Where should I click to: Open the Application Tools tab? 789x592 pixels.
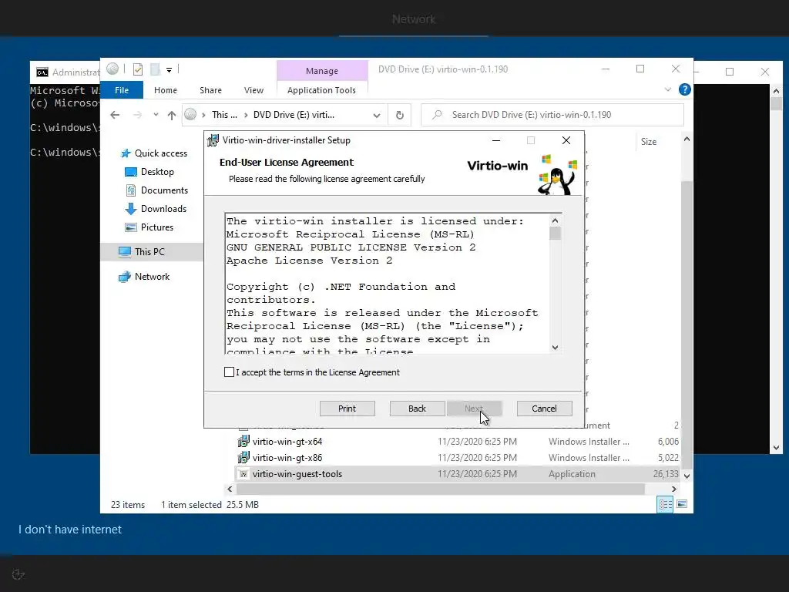(x=321, y=90)
